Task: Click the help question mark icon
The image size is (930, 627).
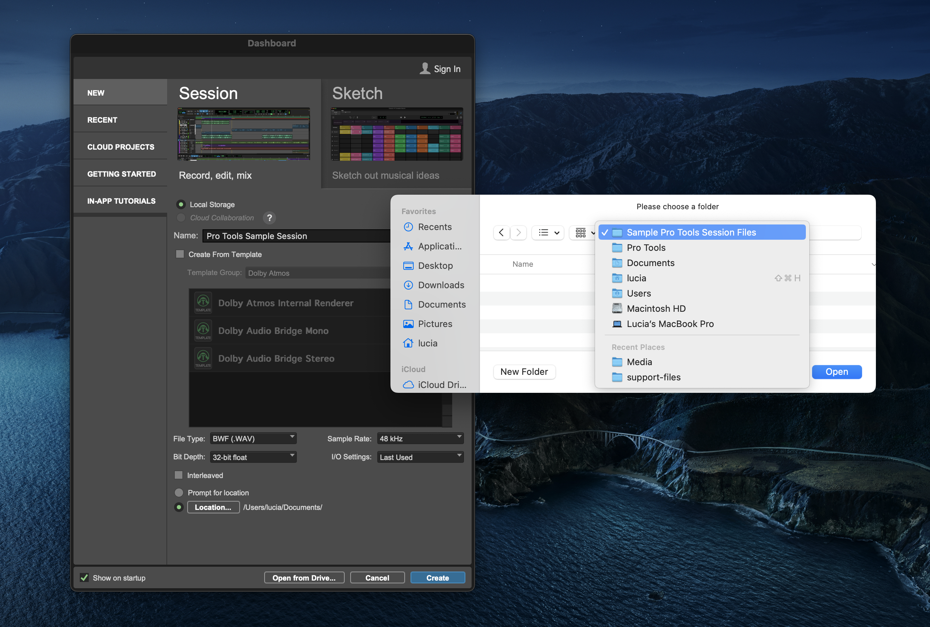Action: 269,218
